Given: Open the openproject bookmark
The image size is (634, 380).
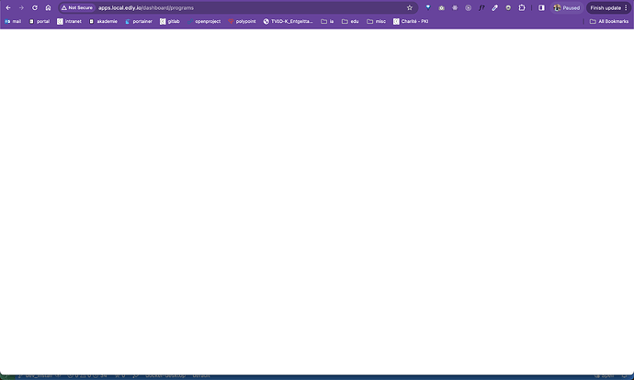Looking at the screenshot, I should point(204,21).
